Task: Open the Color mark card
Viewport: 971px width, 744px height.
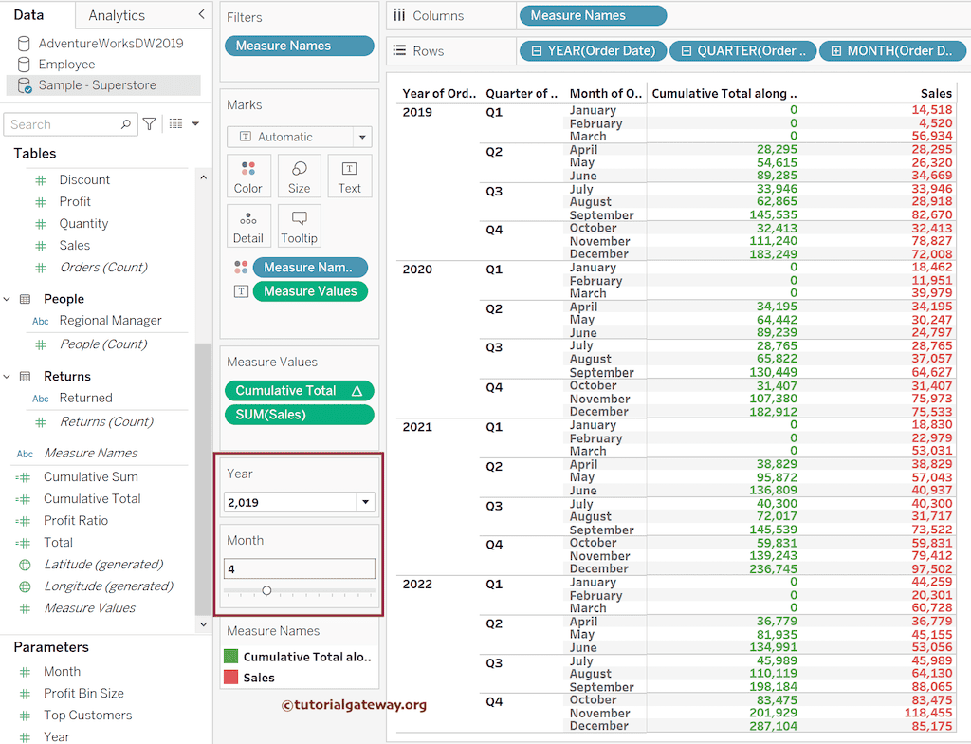Action: coord(247,175)
